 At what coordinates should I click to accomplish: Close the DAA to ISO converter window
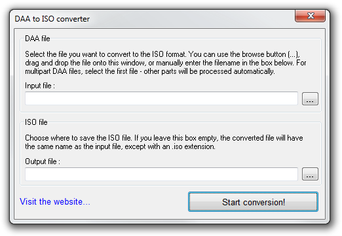coord(310,16)
